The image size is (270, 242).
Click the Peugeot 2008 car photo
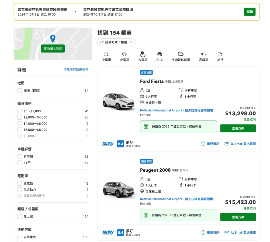[x=119, y=190]
